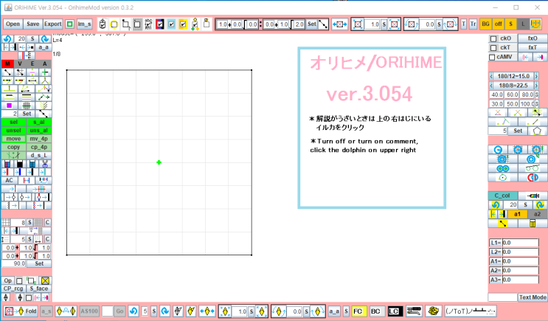The image size is (548, 321).
Task: Click the blue redo arrow in the bottom toolbar
Action: pos(165,311)
